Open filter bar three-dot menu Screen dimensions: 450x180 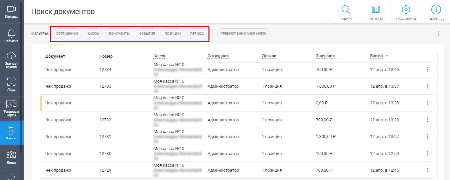coord(438,34)
